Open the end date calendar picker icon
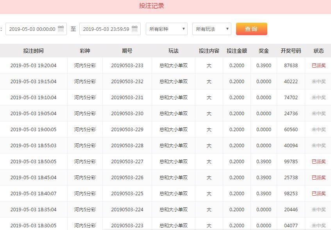 pos(135,29)
